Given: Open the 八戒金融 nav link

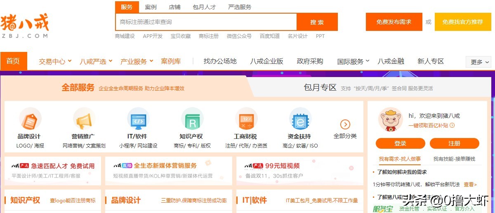Looking at the screenshot, I should click(391, 61).
